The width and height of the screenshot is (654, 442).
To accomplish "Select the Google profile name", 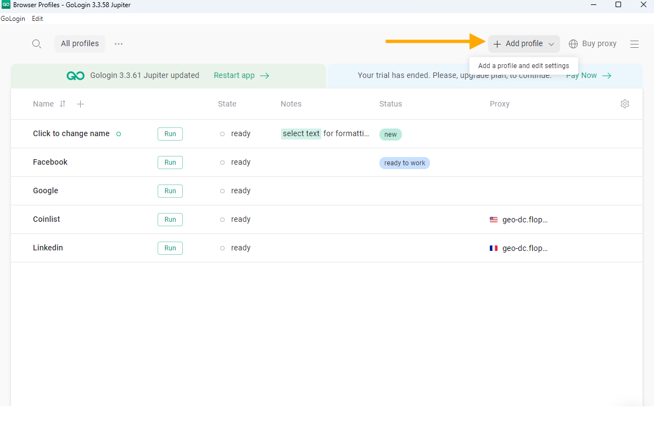I will coord(46,191).
